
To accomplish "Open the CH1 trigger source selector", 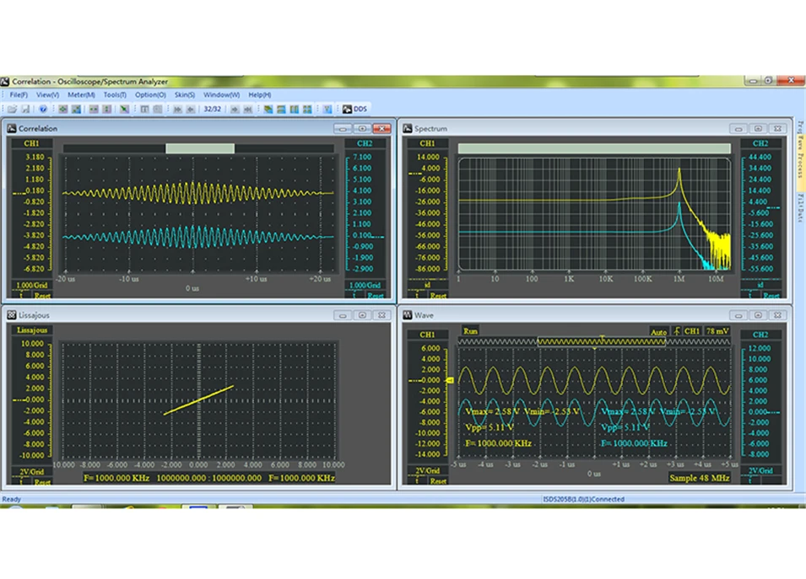I will (x=692, y=331).
